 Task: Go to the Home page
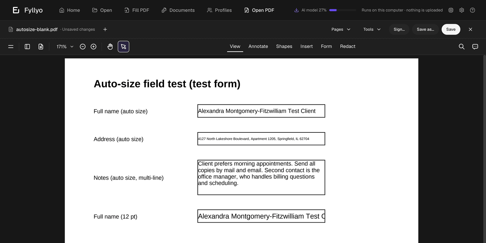70,10
